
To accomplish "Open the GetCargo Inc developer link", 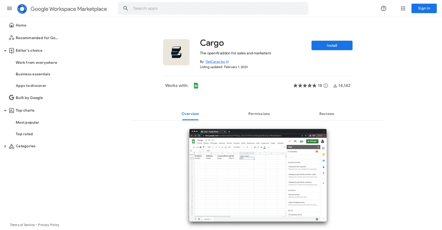I will tap(215, 62).
